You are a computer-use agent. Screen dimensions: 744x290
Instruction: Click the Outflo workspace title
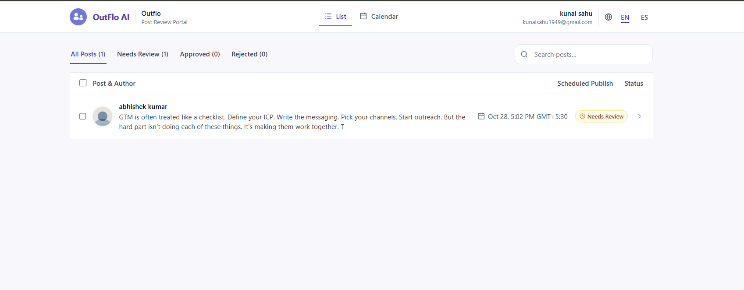(x=151, y=14)
